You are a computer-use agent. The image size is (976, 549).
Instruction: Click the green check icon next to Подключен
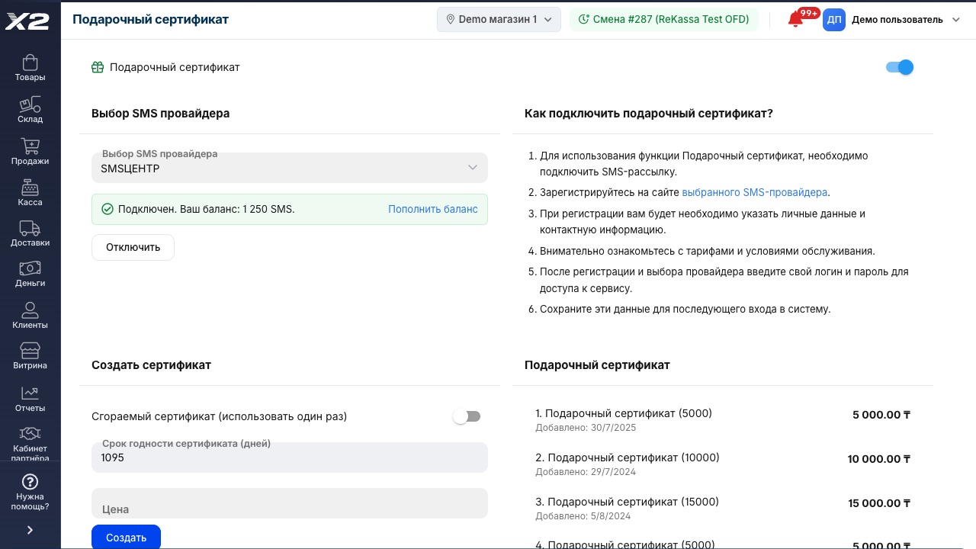pos(108,209)
